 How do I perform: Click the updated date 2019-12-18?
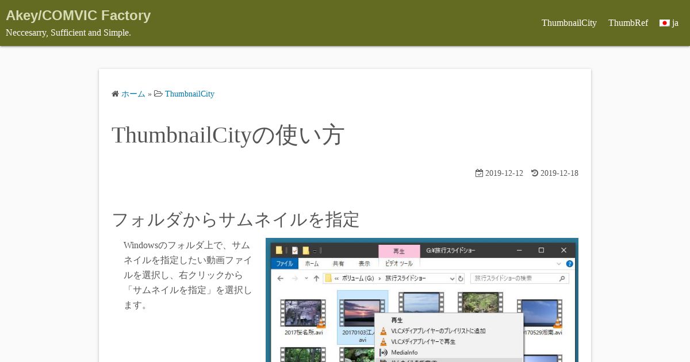[x=559, y=173]
